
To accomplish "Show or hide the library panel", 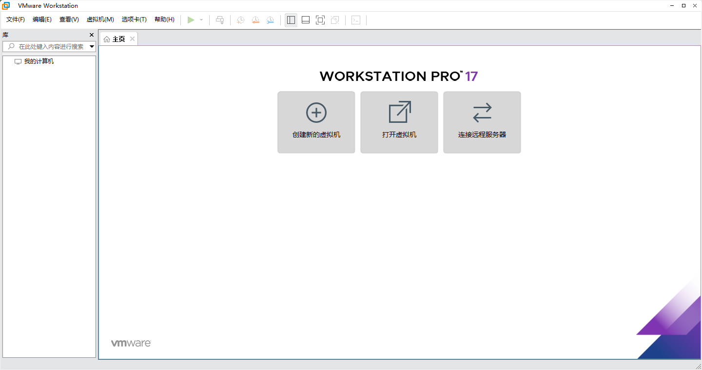I will (291, 20).
